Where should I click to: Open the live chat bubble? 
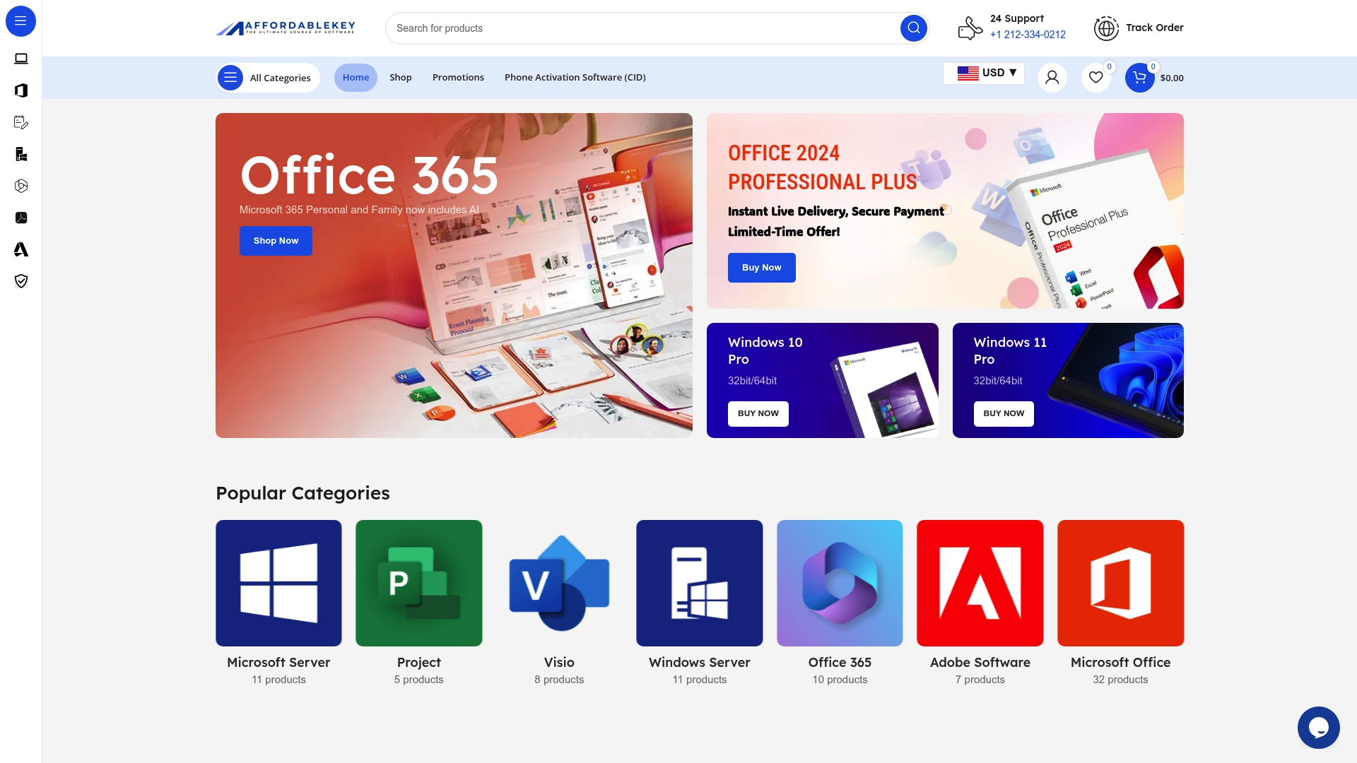pyautogui.click(x=1318, y=727)
